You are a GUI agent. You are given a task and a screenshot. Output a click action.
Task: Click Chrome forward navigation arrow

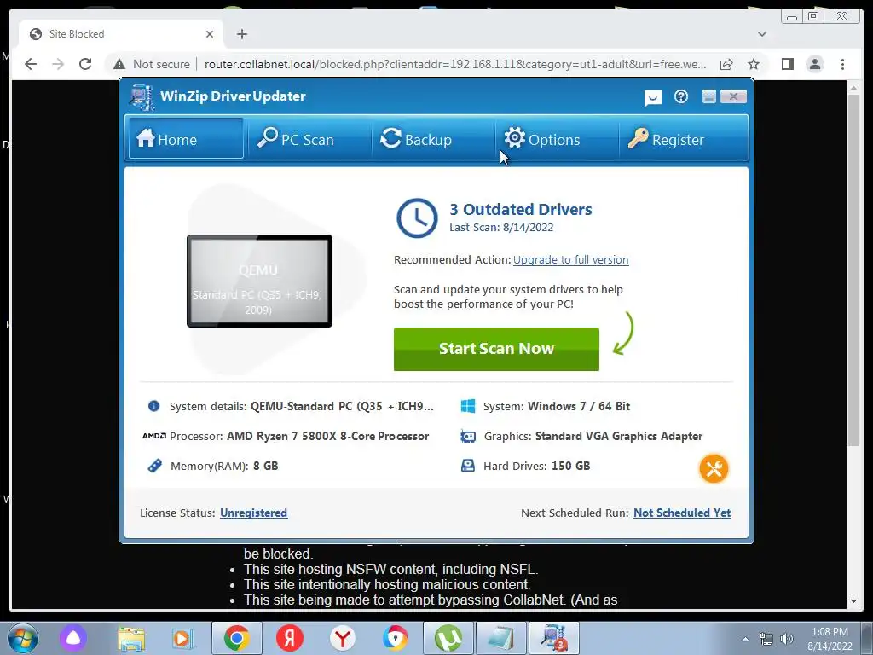click(58, 64)
